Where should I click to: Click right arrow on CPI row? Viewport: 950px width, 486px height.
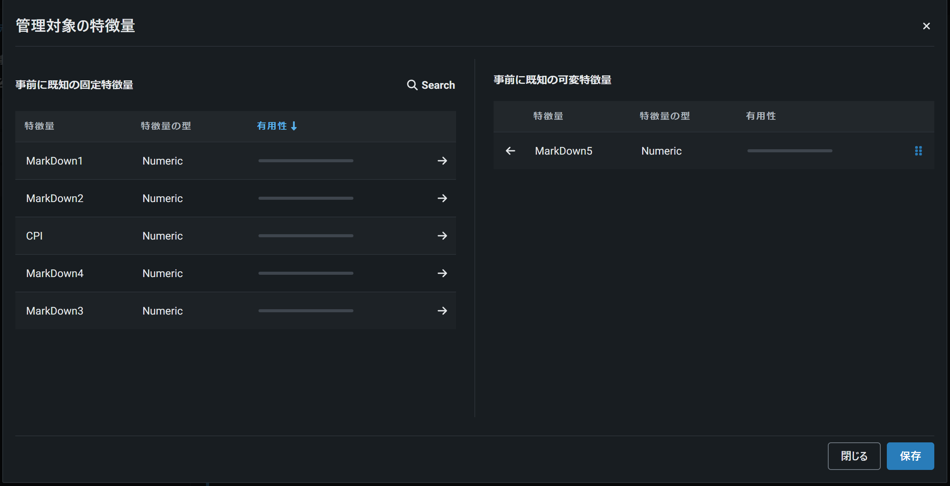click(442, 236)
